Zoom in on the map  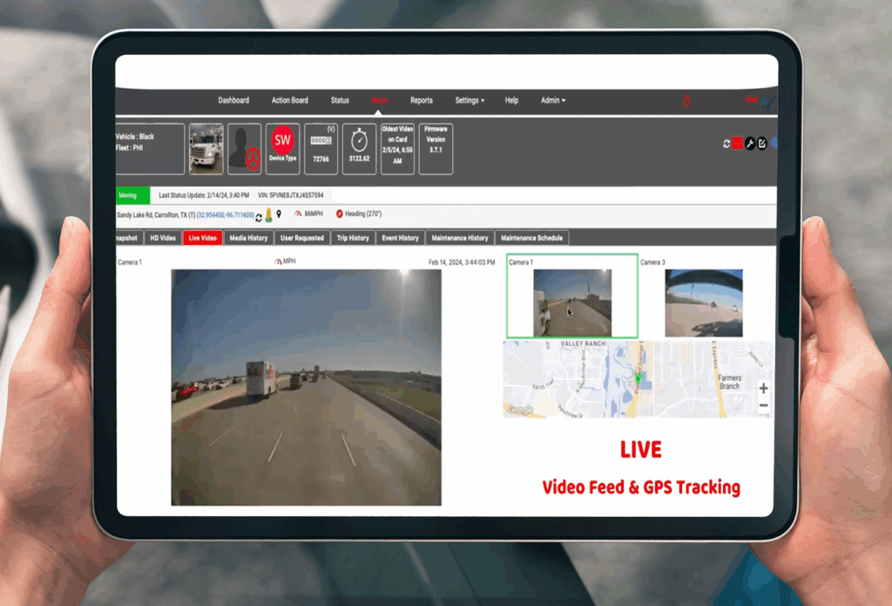tap(764, 388)
